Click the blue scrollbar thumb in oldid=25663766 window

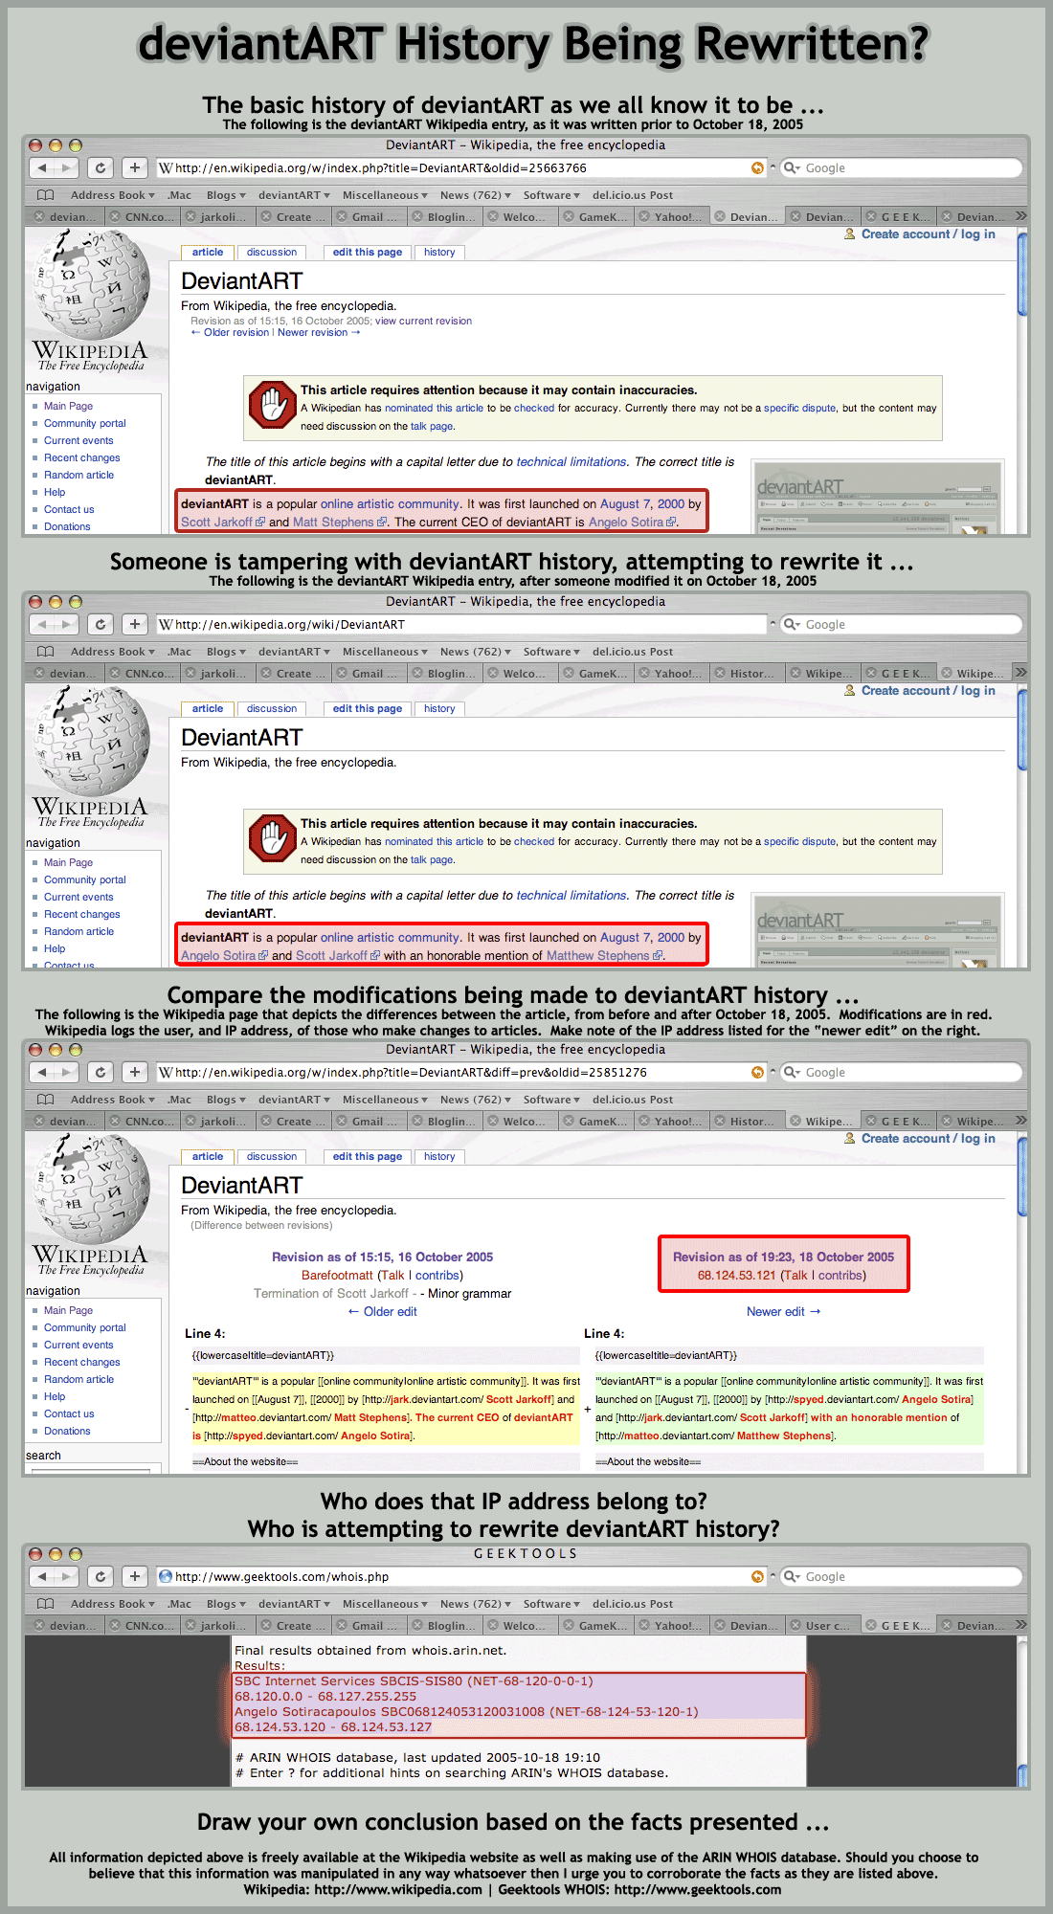tap(1022, 273)
